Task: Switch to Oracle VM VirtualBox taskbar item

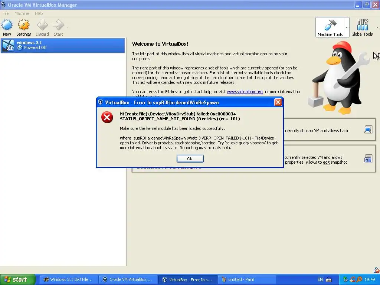Action: coord(128,279)
